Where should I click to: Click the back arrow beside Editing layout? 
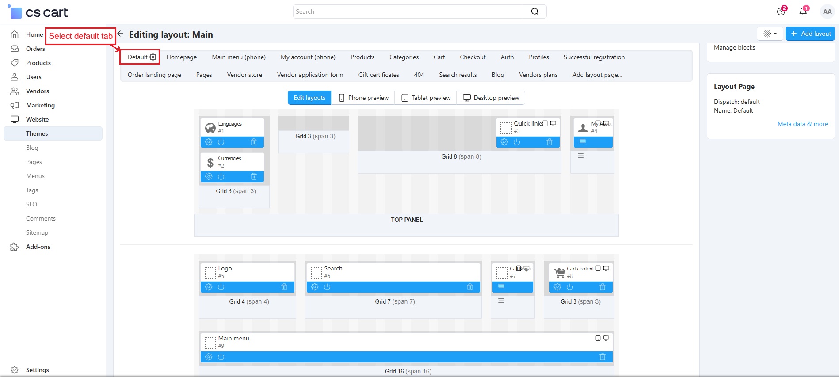[120, 34]
